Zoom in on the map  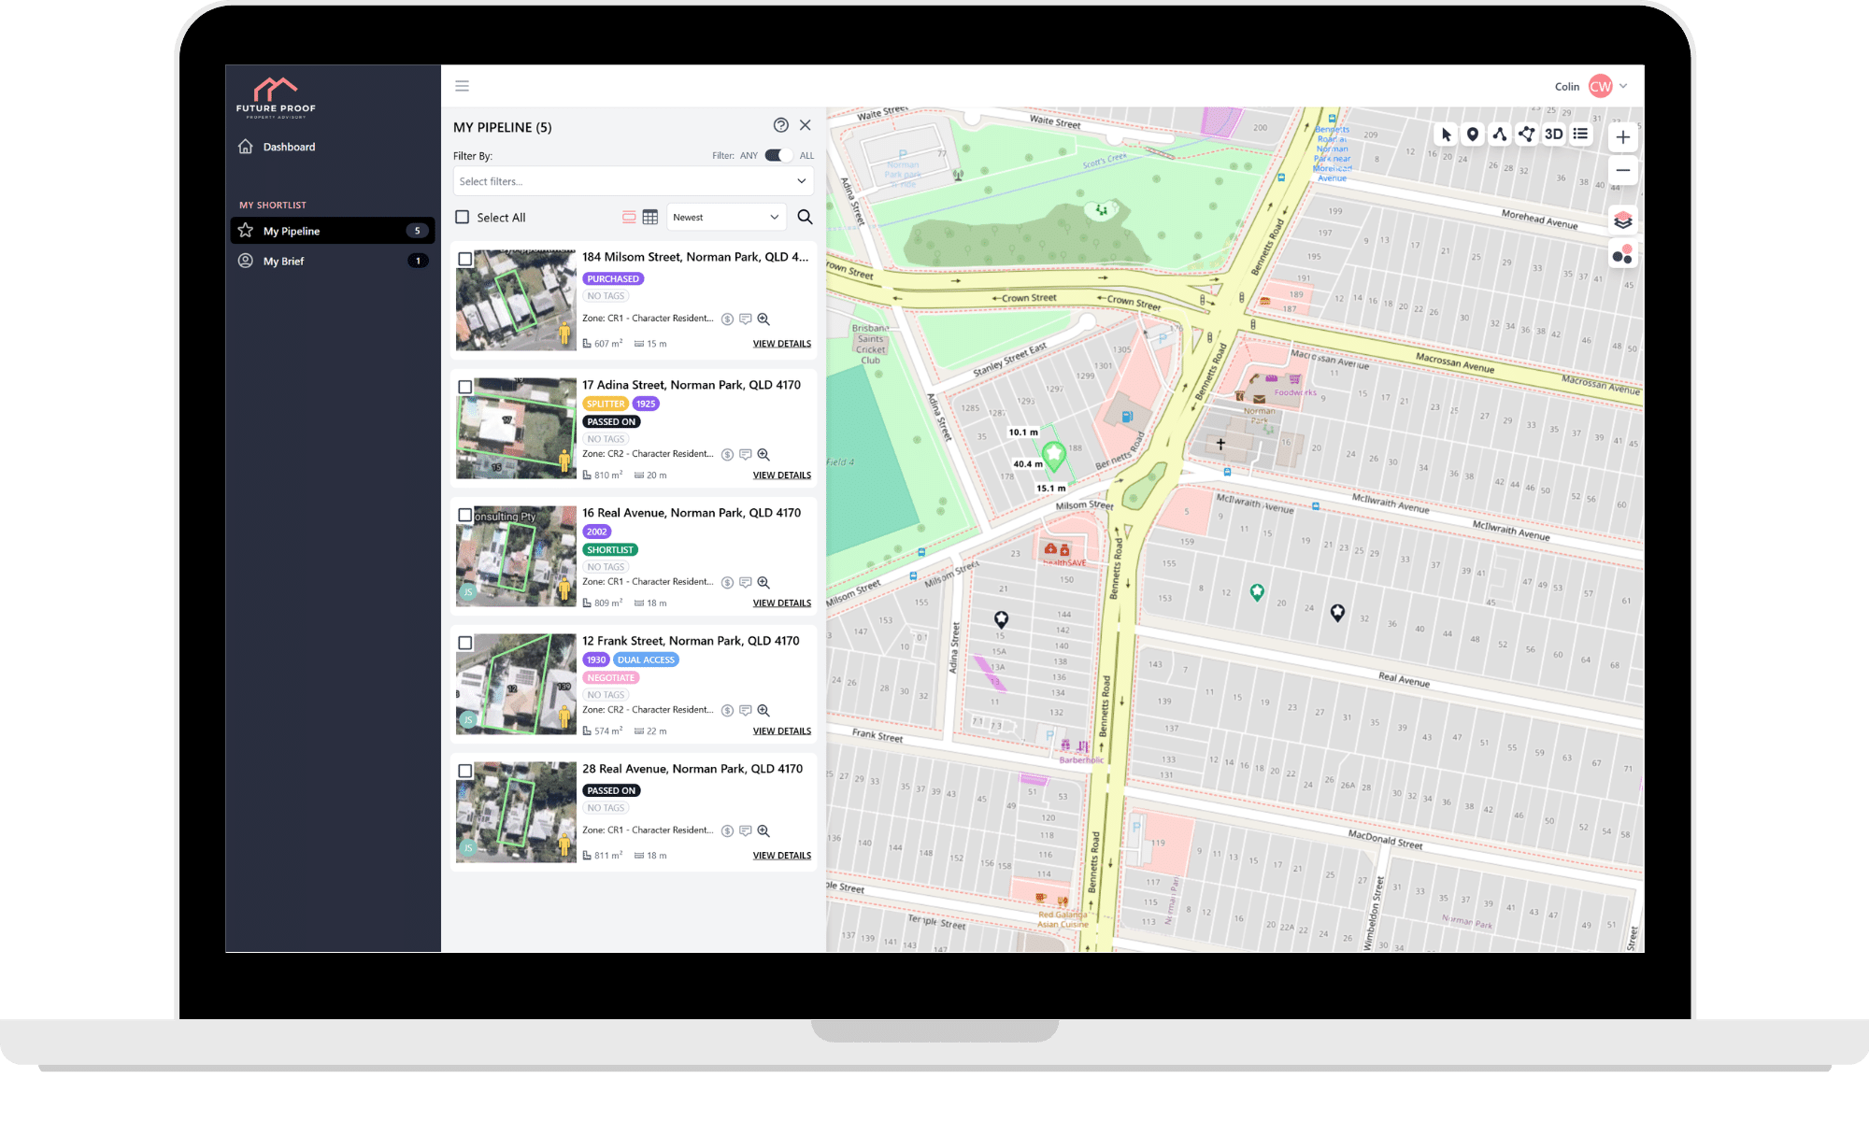click(x=1623, y=137)
